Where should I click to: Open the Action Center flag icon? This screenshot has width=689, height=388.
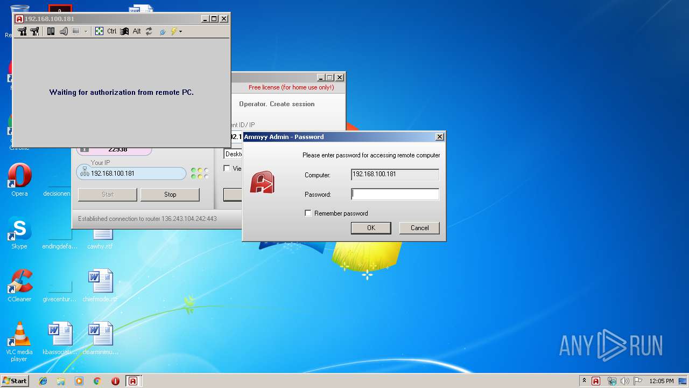638,381
